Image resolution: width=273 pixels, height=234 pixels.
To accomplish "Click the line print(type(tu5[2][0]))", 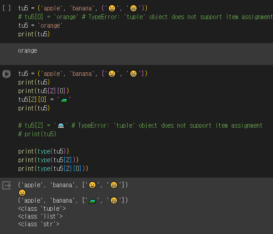I will point(53,169).
